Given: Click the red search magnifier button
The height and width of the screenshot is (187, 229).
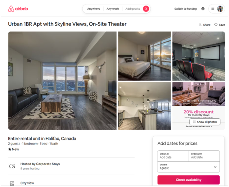Looking at the screenshot, I should (x=146, y=9).
